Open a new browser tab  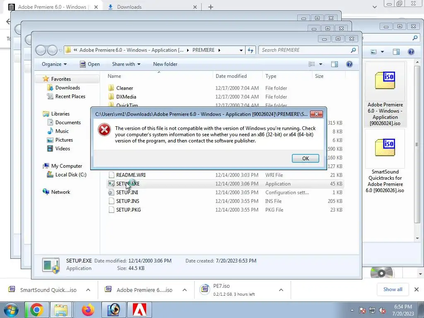[211, 7]
